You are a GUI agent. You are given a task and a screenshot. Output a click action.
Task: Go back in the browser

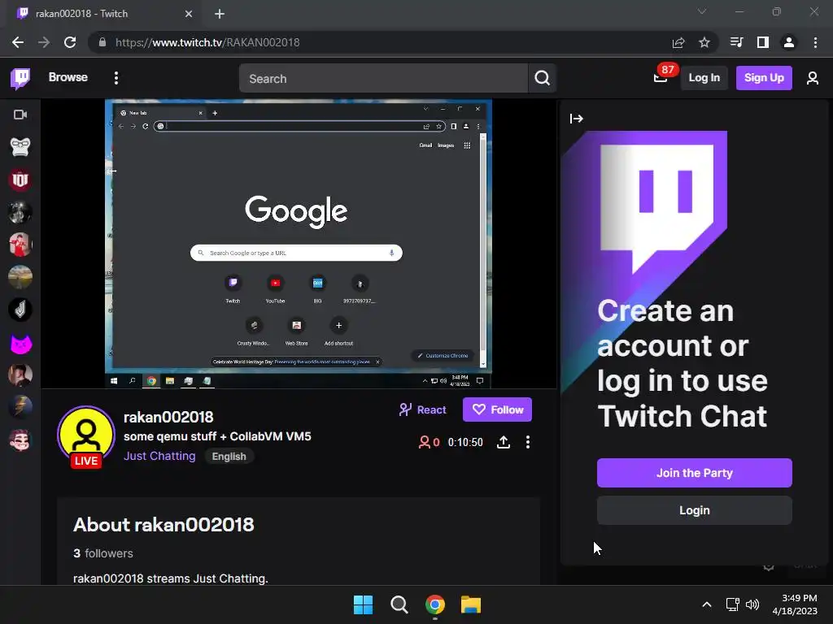pyautogui.click(x=18, y=42)
